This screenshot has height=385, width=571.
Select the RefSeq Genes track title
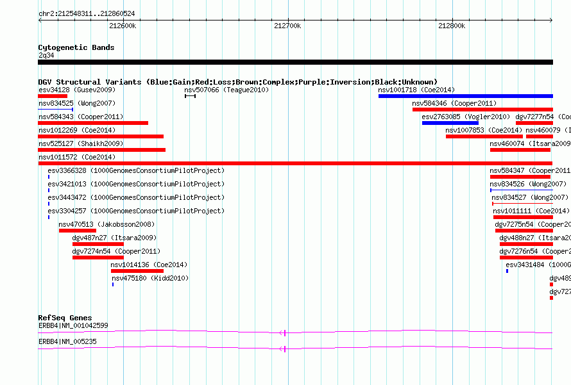tap(65, 318)
